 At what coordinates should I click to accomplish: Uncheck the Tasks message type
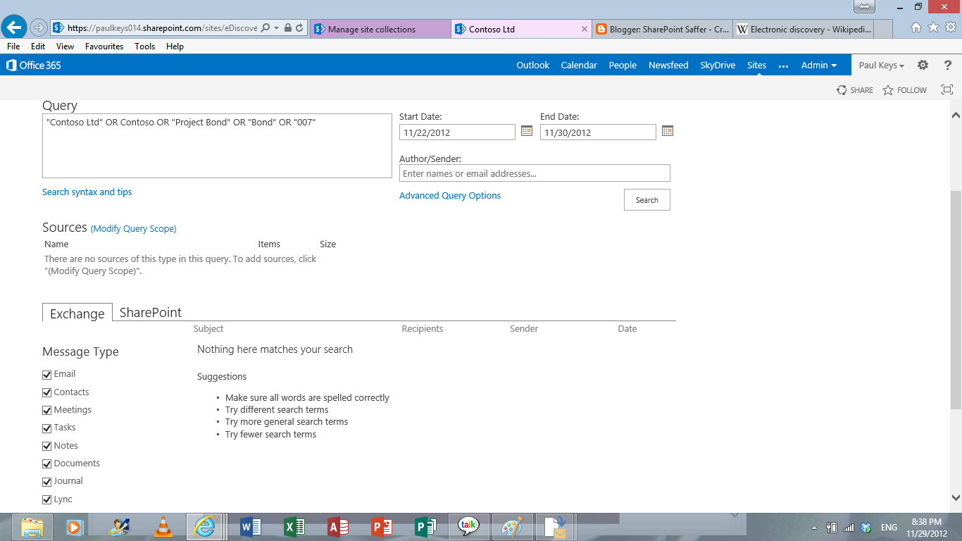[x=46, y=428]
